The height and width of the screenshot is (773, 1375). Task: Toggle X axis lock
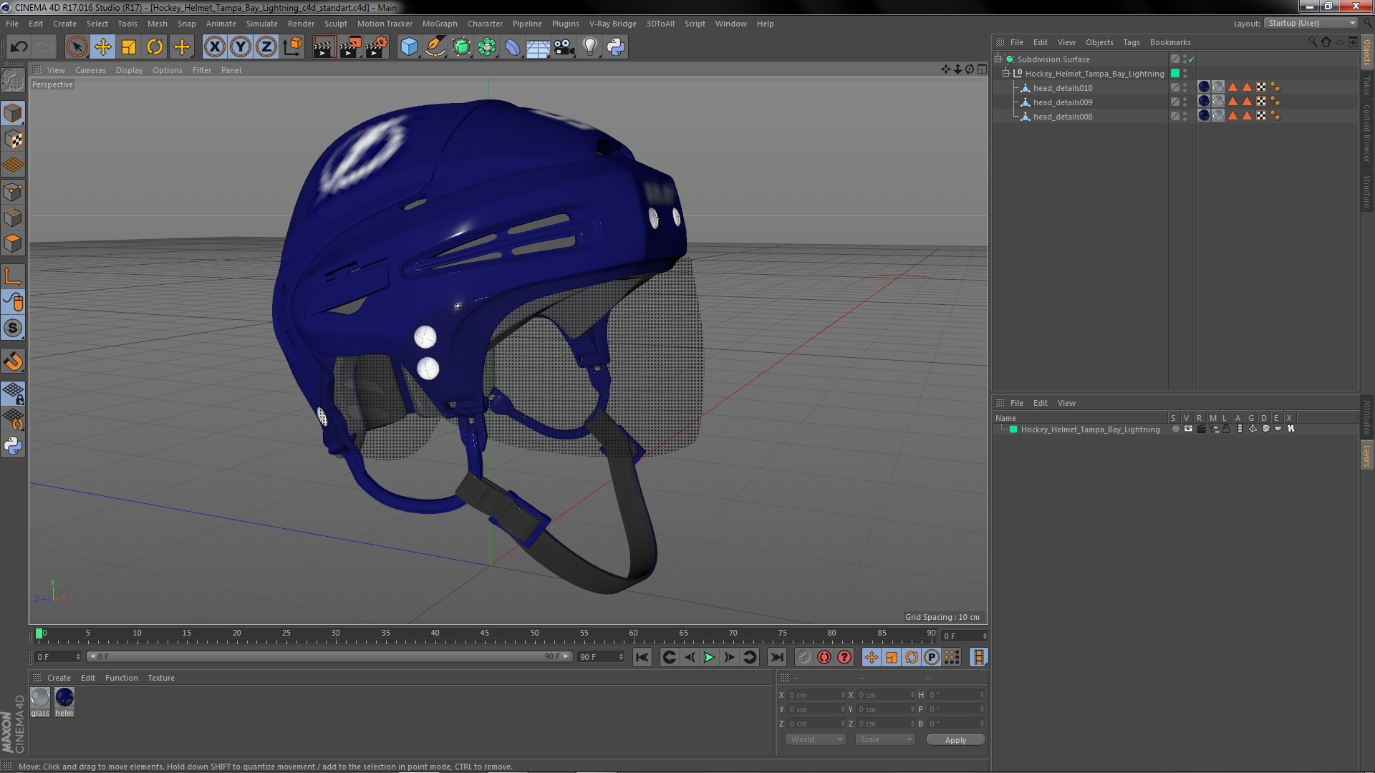point(214,47)
